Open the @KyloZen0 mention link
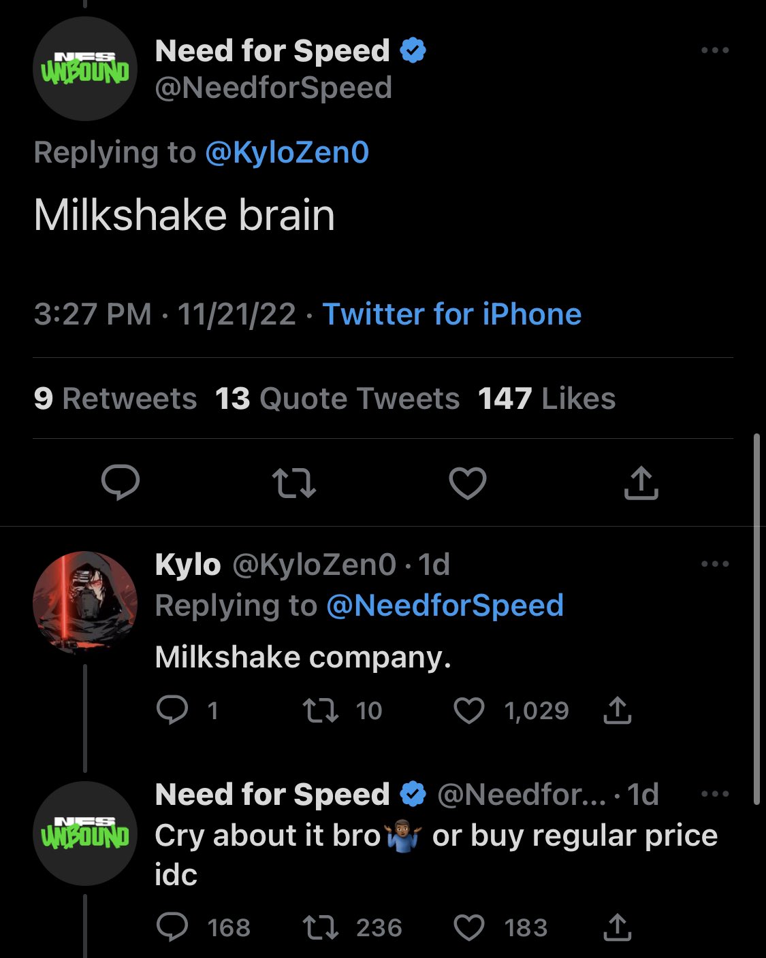The height and width of the screenshot is (958, 766). (x=287, y=152)
